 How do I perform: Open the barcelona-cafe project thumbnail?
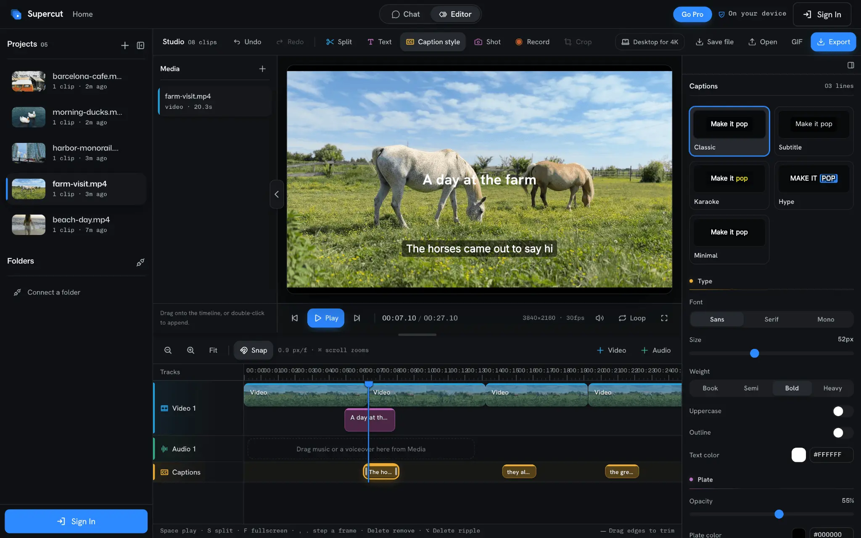(29, 81)
